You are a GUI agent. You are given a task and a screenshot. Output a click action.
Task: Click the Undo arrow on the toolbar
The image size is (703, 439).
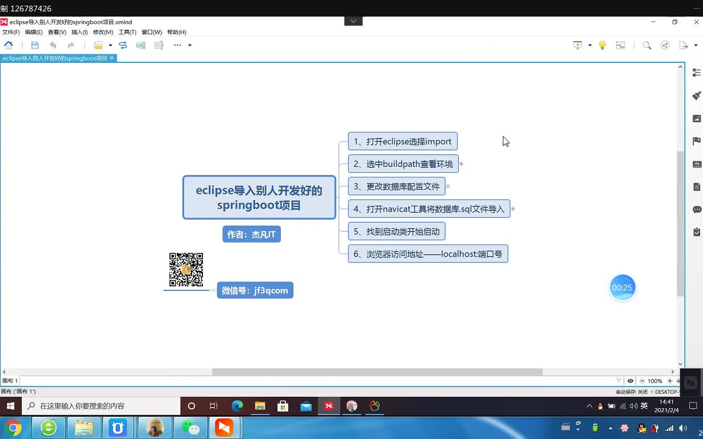(x=53, y=45)
